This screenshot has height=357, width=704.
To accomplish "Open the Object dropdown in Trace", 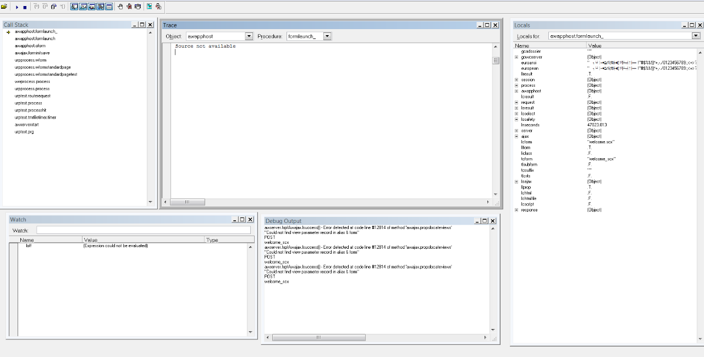I will (x=249, y=36).
